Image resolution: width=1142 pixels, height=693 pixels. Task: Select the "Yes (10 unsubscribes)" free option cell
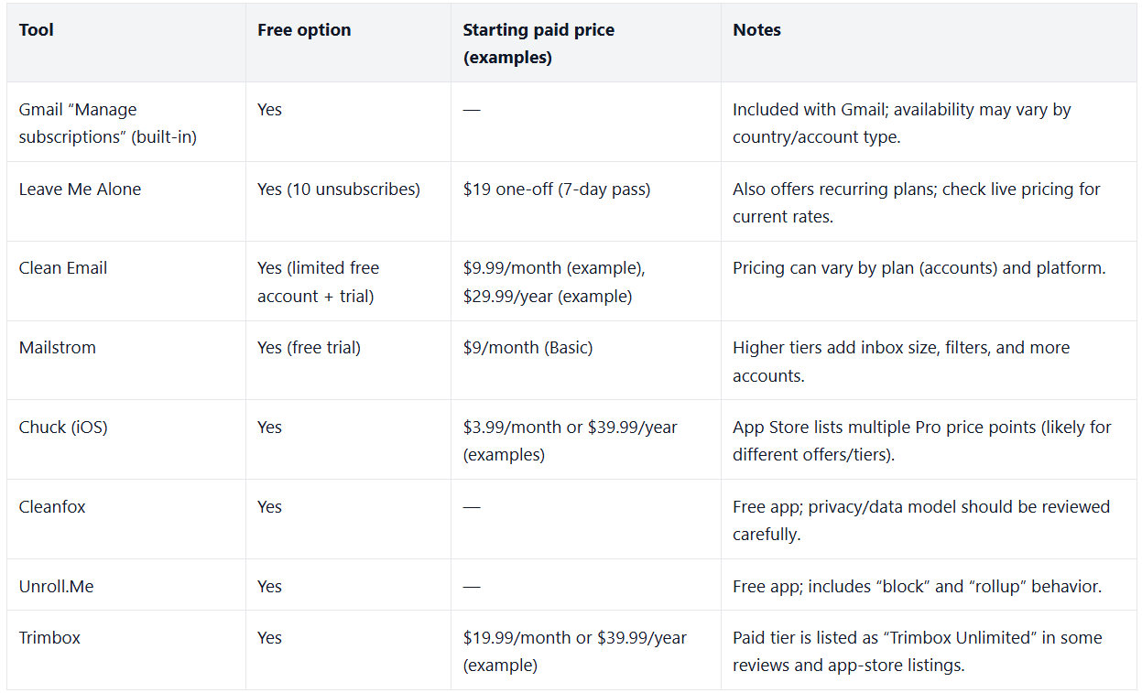(339, 189)
